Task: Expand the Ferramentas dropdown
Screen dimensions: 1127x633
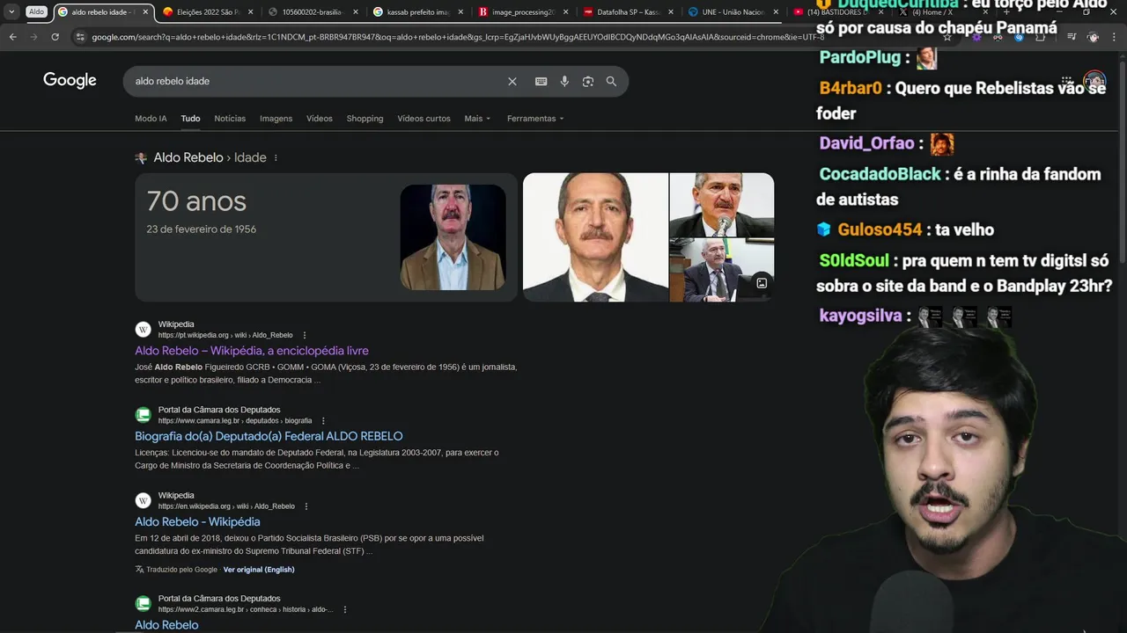Action: tap(535, 119)
